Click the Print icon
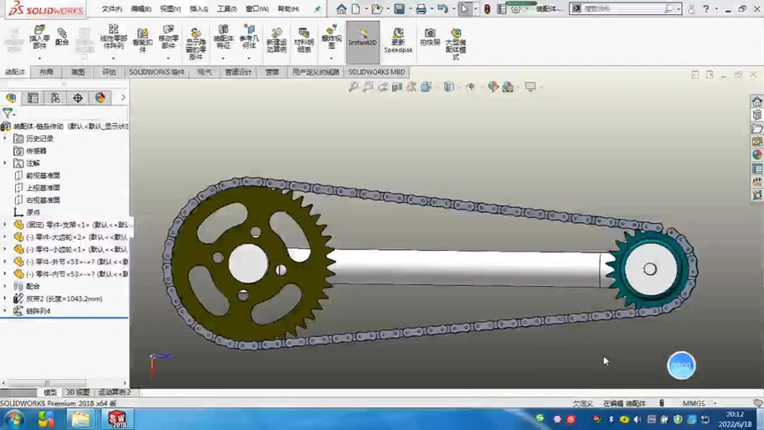 coord(421,8)
